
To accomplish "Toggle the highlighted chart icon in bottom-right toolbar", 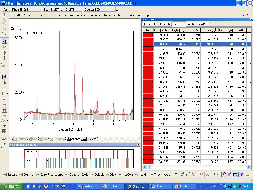I will (x=224, y=174).
